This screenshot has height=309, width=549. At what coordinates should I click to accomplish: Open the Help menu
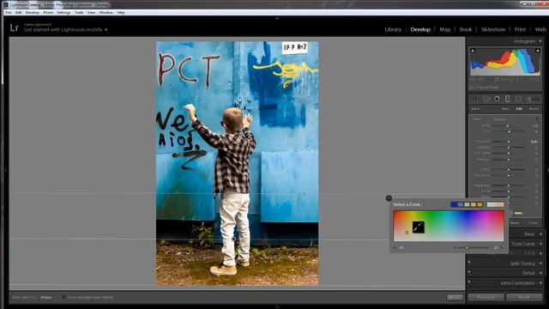click(x=121, y=13)
